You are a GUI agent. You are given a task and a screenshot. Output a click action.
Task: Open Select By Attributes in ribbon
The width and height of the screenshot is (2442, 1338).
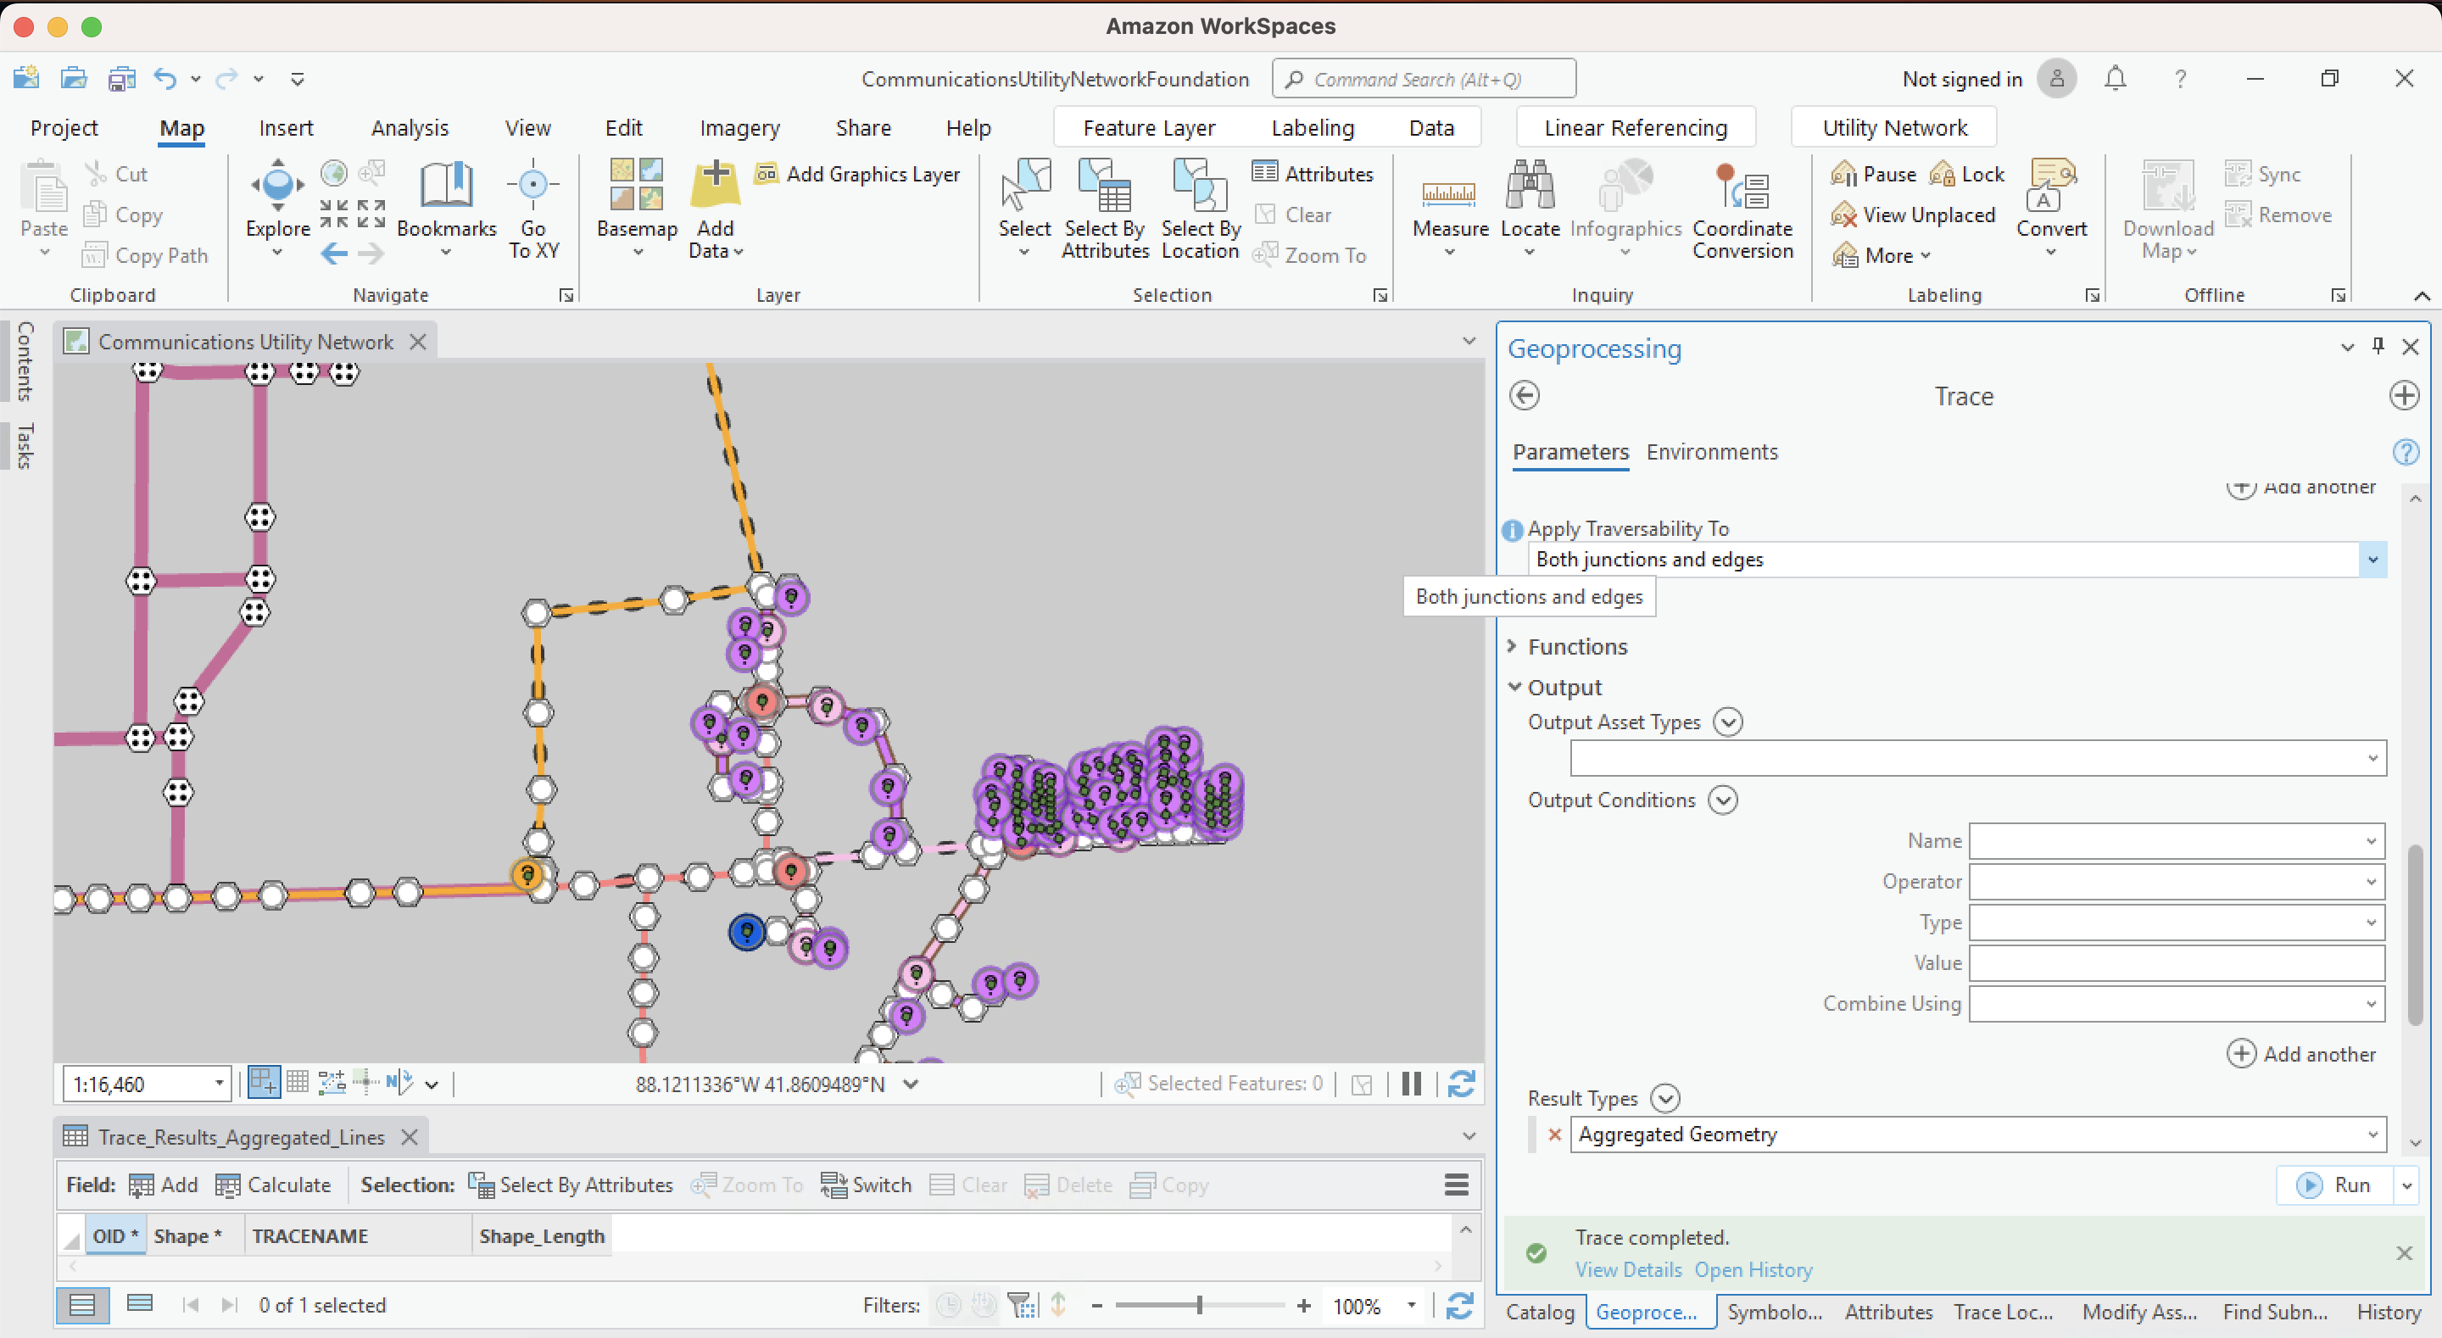click(x=1104, y=209)
